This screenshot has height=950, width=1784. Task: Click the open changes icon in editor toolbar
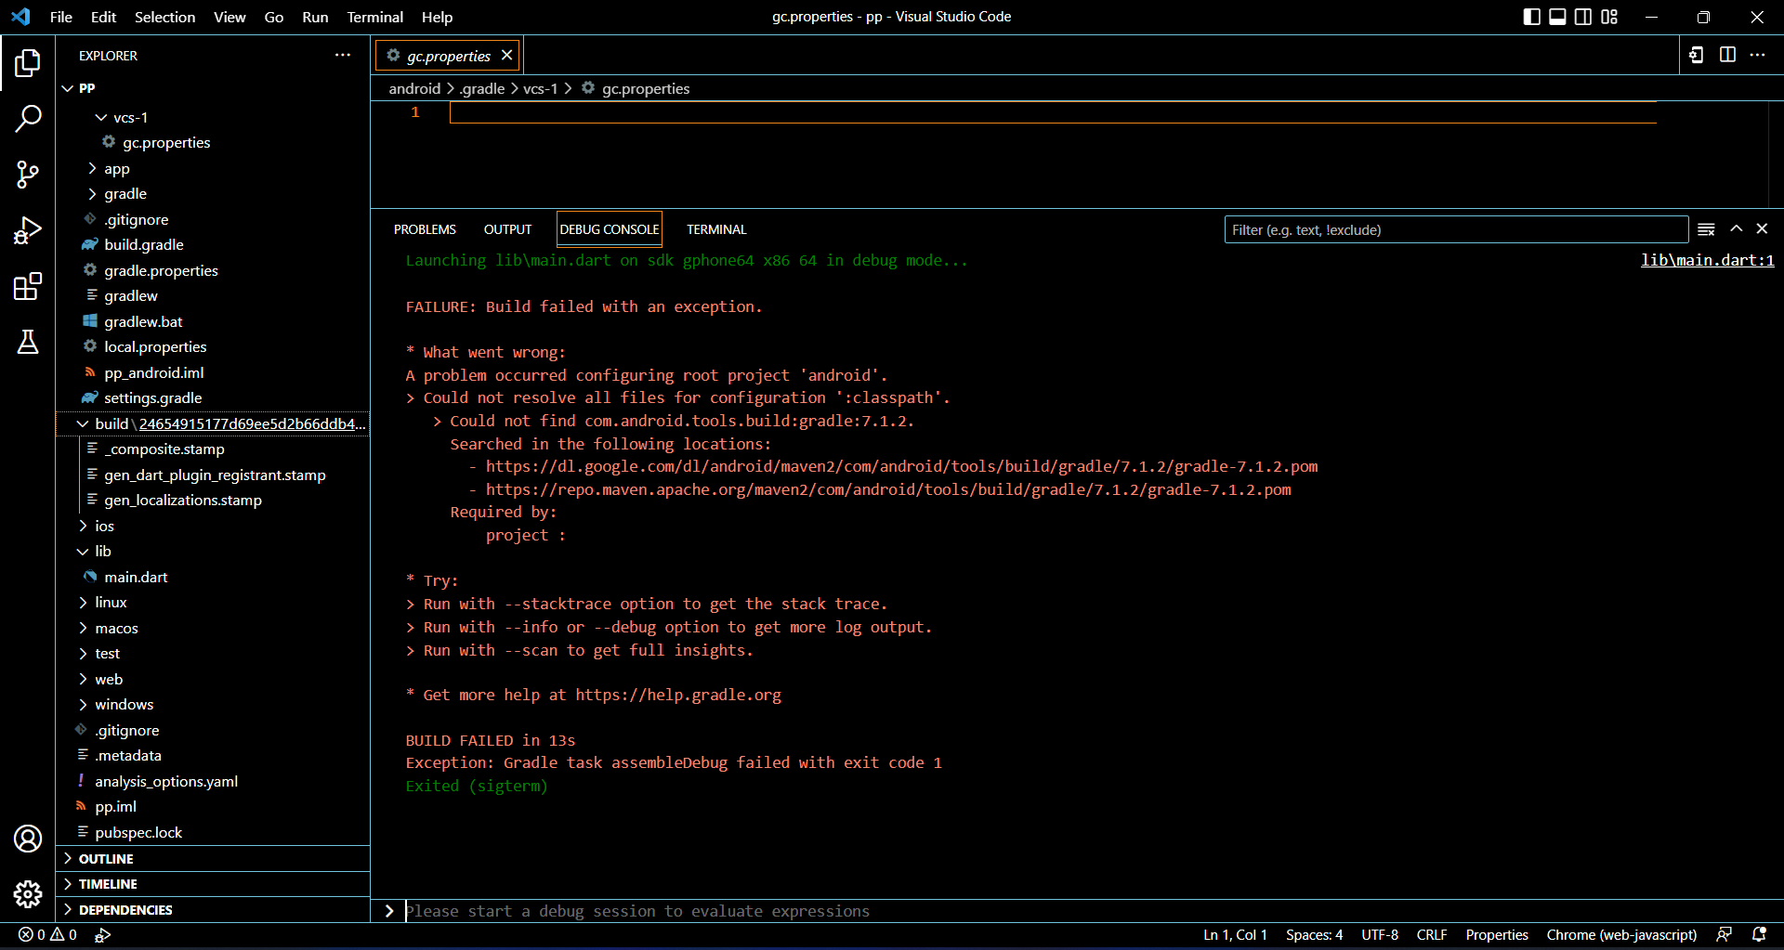(x=1697, y=55)
